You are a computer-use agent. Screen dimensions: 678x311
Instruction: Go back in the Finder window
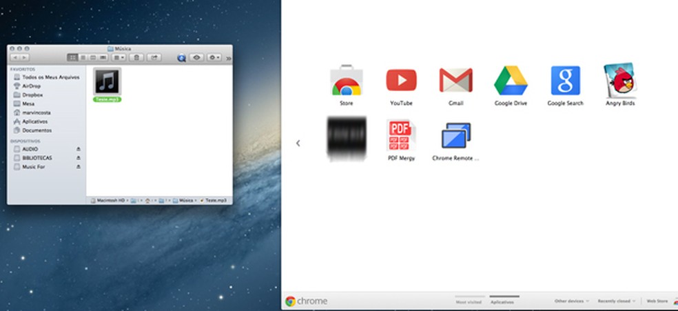(x=14, y=57)
